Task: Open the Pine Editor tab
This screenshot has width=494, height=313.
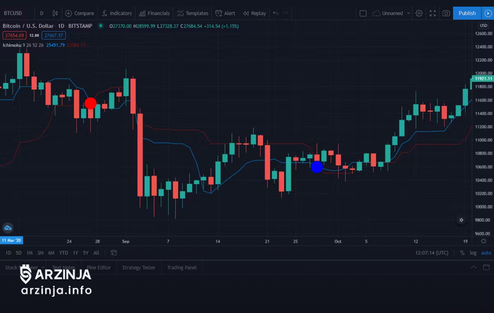Action: (x=99, y=267)
